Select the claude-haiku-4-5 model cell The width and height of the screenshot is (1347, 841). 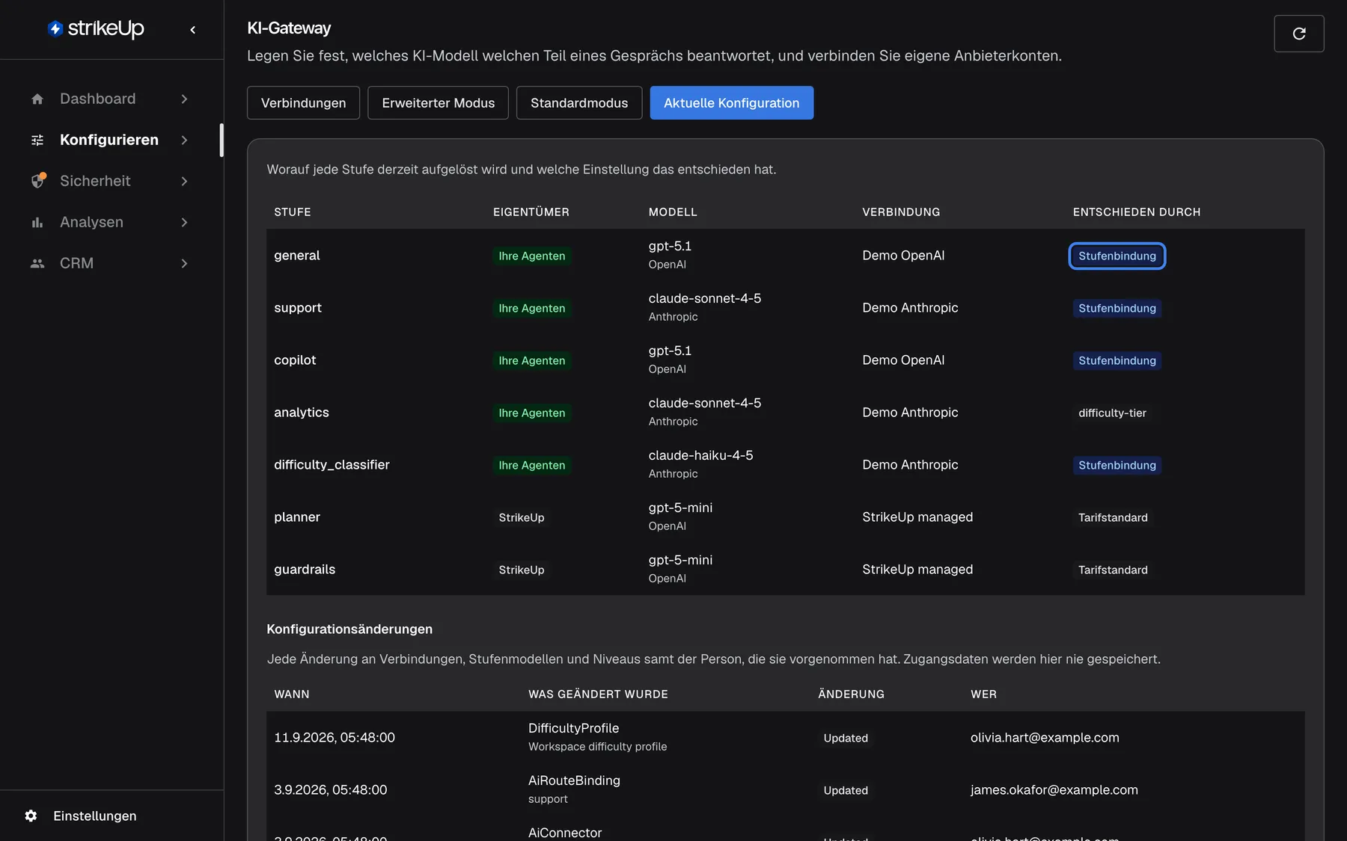(x=700, y=463)
